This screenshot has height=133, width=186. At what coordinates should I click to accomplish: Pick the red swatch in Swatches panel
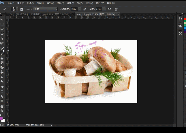185,19
